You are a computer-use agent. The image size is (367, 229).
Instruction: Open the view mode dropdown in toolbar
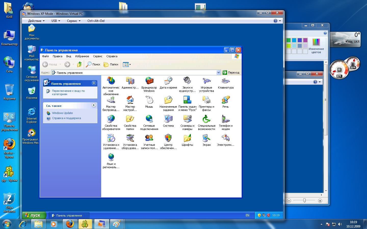(x=127, y=64)
